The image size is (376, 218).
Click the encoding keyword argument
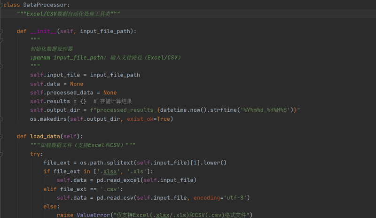click(207, 198)
